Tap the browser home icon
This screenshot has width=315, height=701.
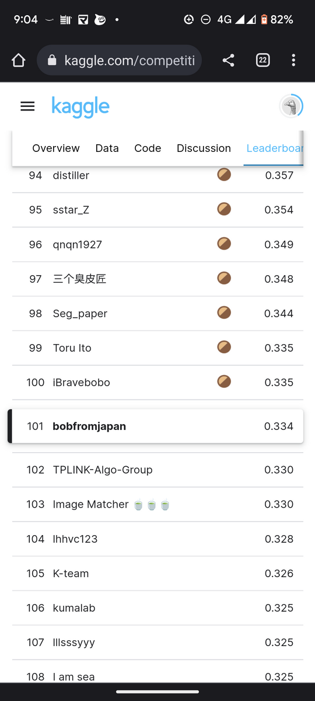pos(19,60)
